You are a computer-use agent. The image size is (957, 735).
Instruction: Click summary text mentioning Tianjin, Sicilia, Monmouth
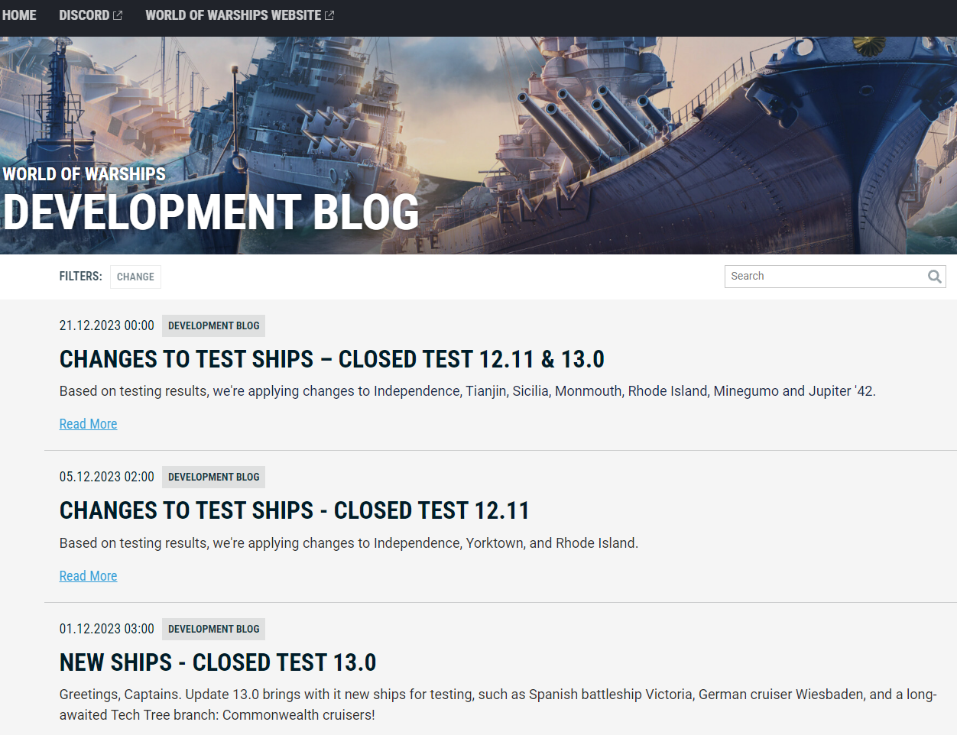[468, 391]
